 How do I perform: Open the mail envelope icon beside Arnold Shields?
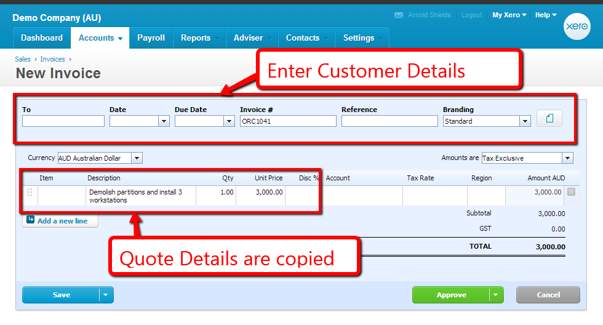pyautogui.click(x=399, y=15)
